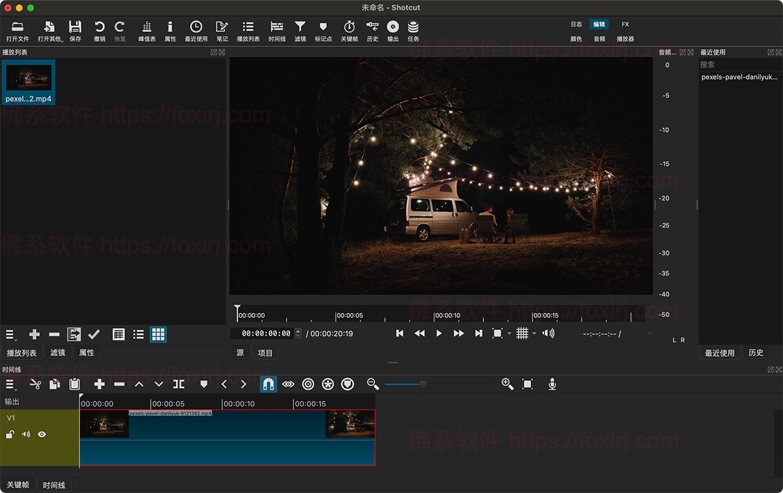Viewport: 783px width, 493px height.
Task: Click the 音频 (Audio) layout button
Action: point(599,39)
